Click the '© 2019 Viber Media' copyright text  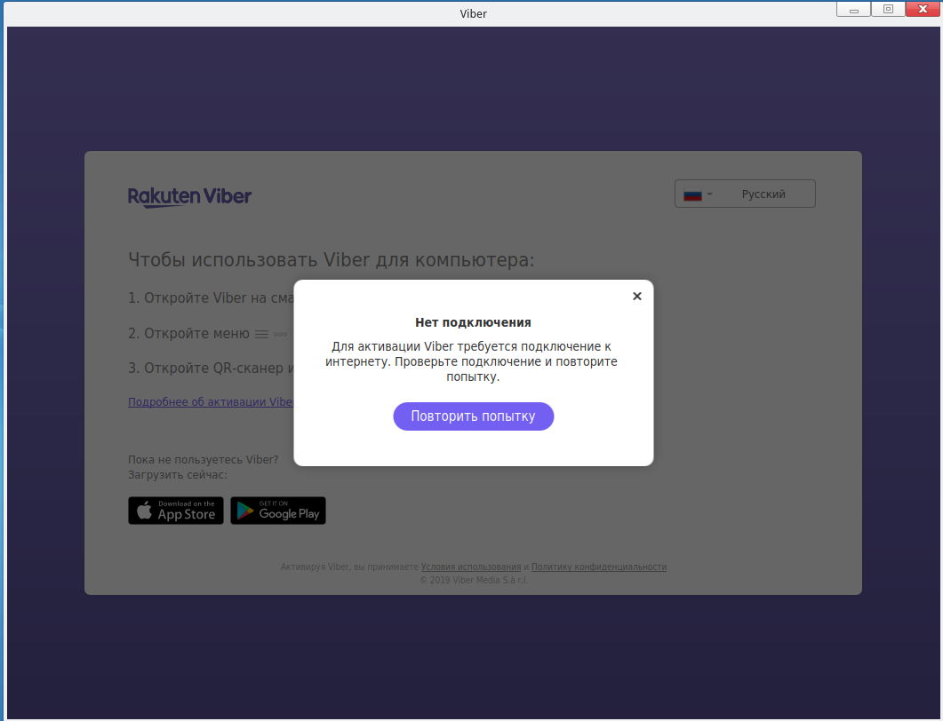[474, 580]
